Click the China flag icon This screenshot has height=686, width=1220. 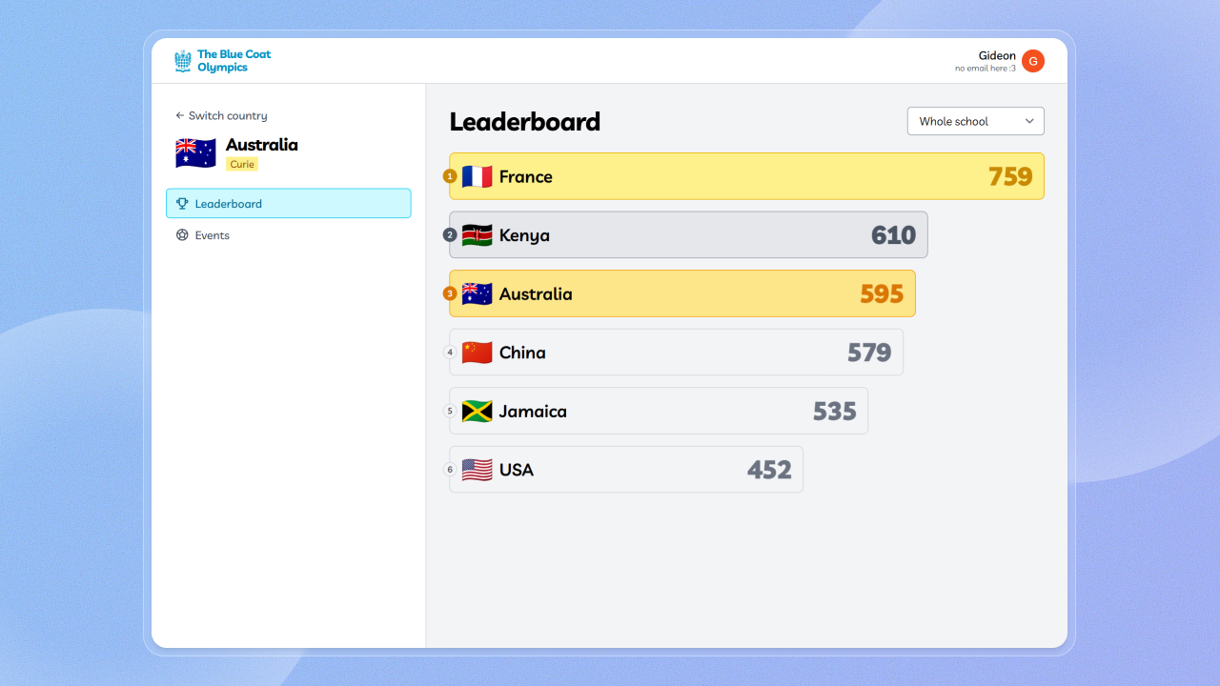coord(477,353)
